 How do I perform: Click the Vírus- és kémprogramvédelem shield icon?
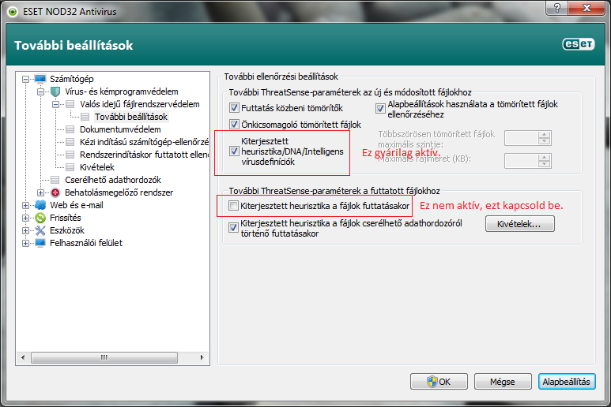click(55, 91)
